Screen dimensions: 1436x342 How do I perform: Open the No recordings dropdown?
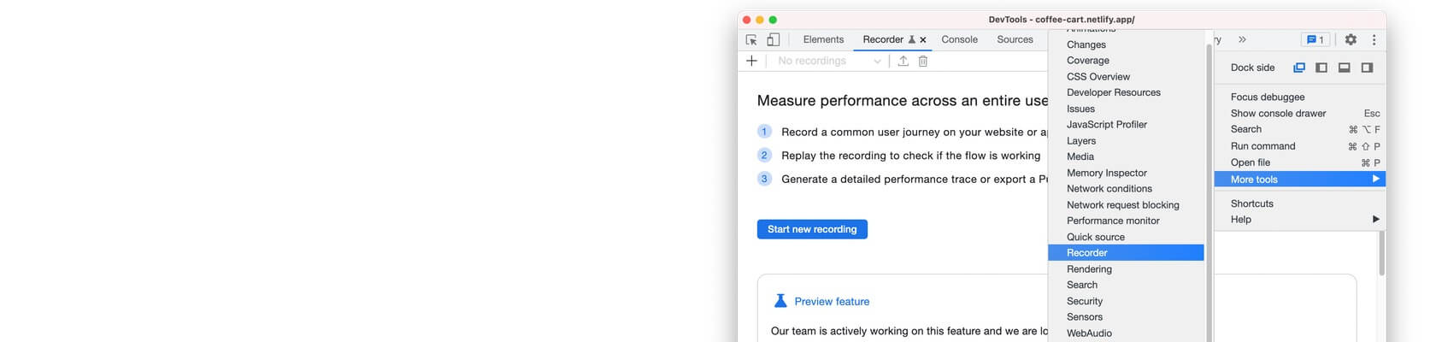(828, 62)
